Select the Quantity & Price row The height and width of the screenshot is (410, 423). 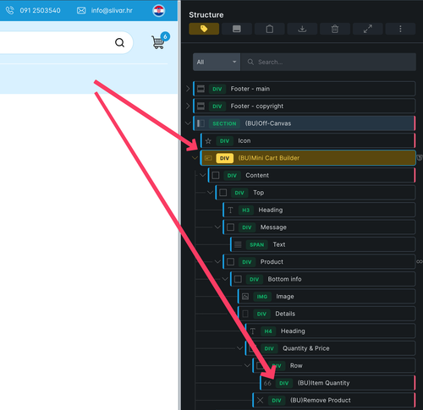pyautogui.click(x=330, y=348)
